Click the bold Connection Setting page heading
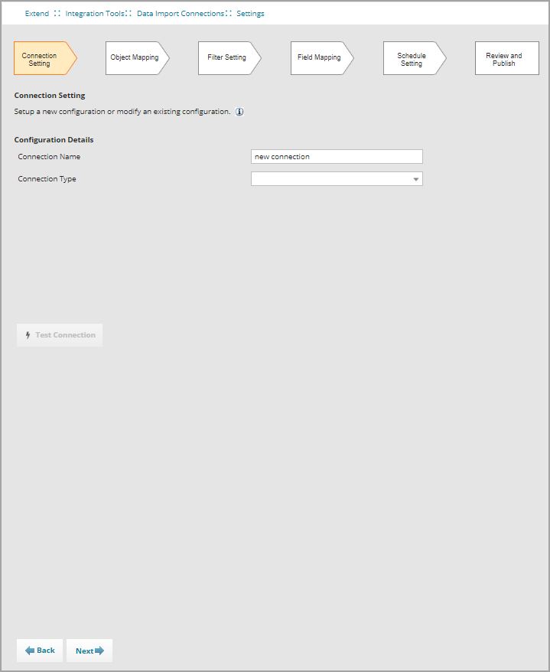550x672 pixels. coord(50,96)
